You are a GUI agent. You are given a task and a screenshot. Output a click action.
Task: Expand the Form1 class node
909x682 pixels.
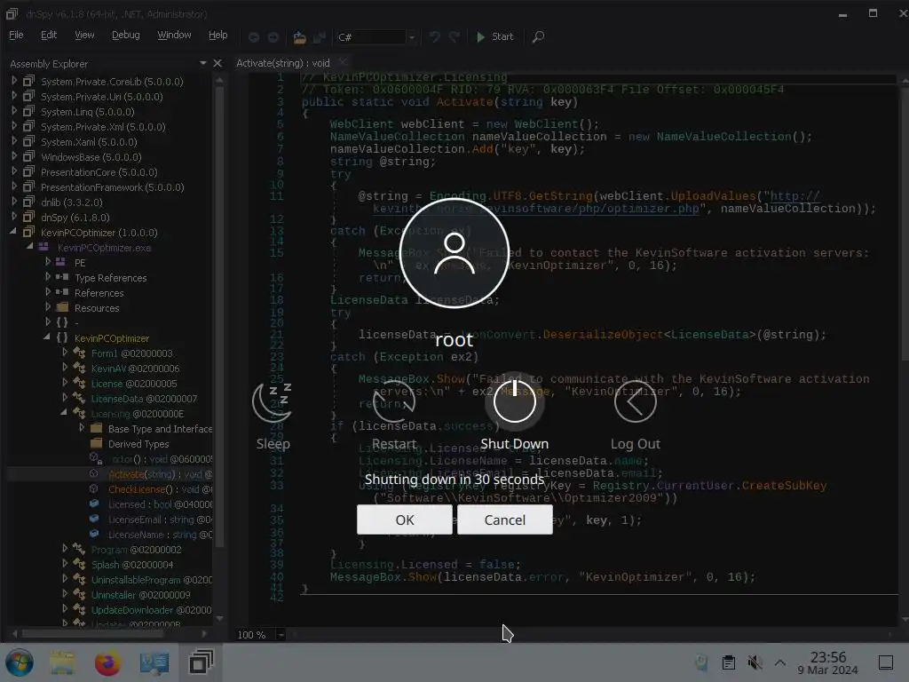[65, 353]
